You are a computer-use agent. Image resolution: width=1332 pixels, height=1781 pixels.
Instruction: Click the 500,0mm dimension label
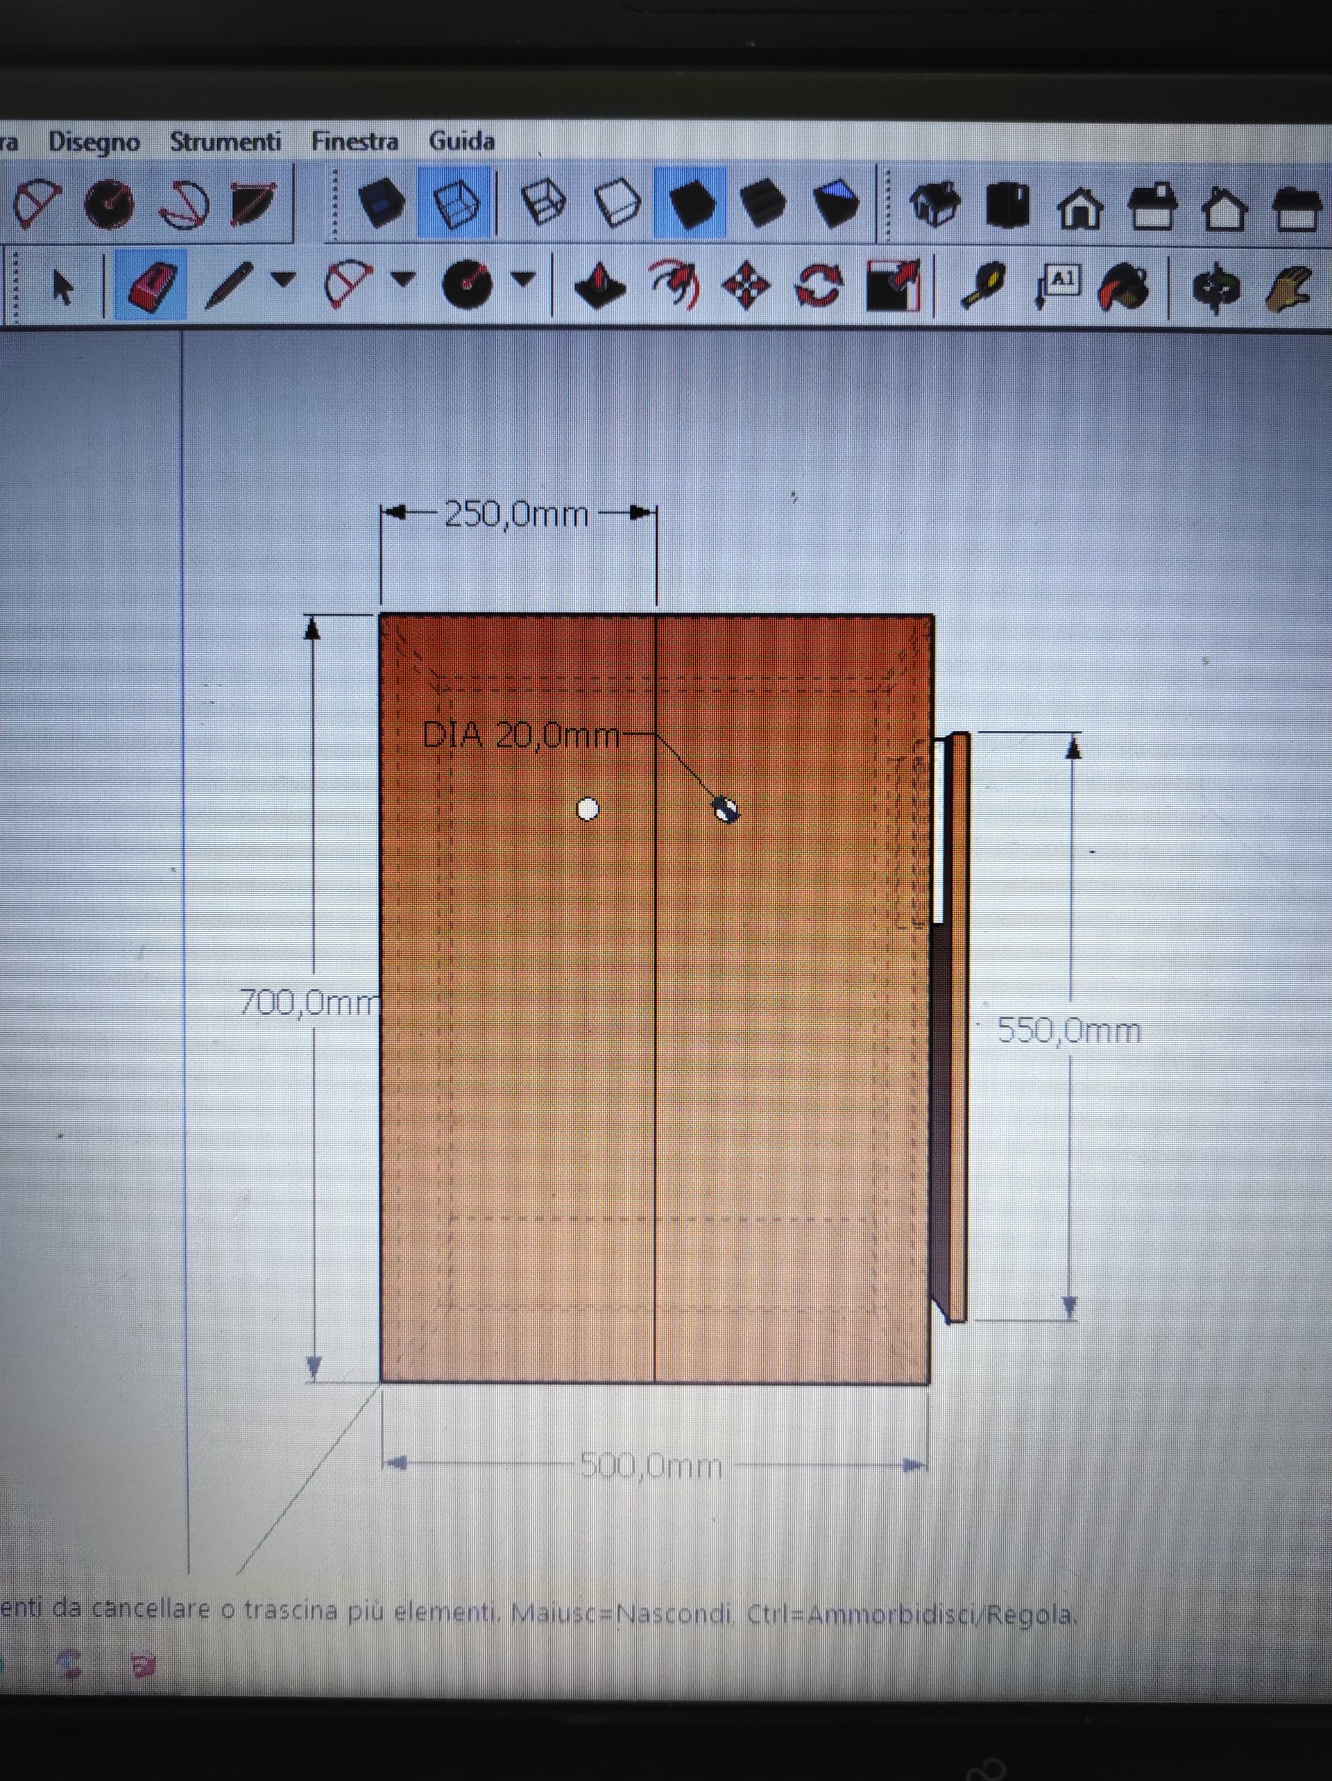[650, 1466]
